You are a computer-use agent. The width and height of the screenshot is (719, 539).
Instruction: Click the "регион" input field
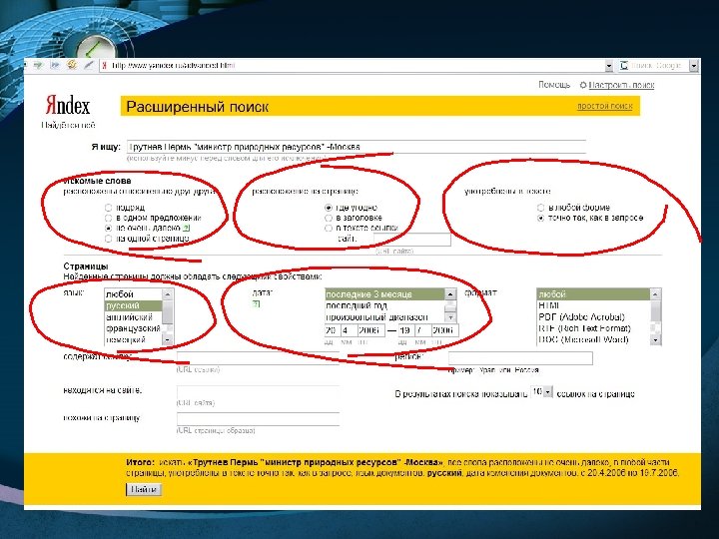click(520, 358)
